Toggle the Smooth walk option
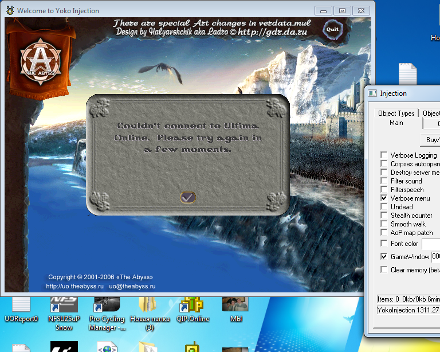The height and width of the screenshot is (352, 440). point(384,224)
